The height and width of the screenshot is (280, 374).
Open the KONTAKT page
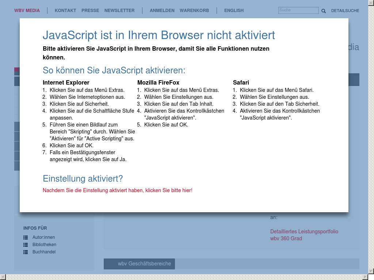(65, 11)
